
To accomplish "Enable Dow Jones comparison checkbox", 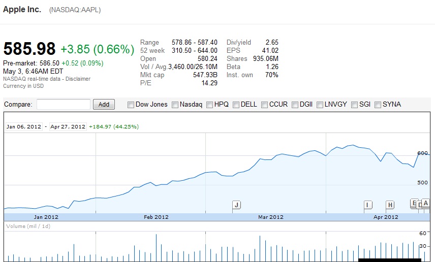I will 131,105.
